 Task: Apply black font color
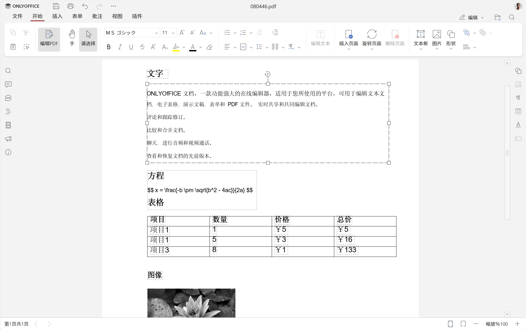(193, 47)
